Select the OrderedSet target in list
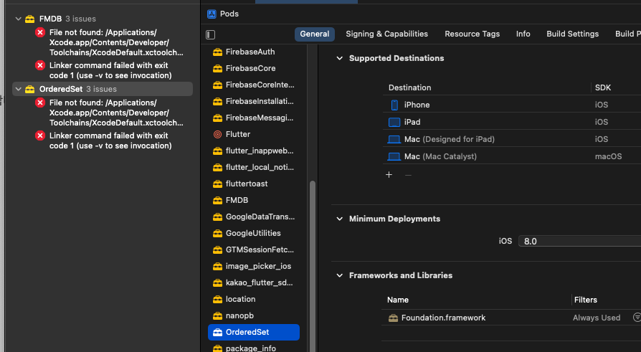 pos(254,332)
